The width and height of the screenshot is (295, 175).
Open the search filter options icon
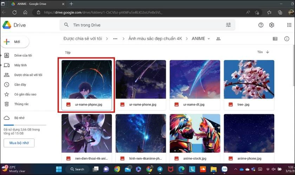point(228,25)
